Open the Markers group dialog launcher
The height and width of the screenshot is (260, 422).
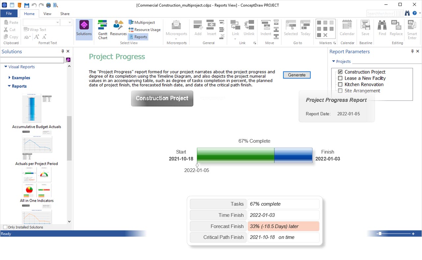pos(334,43)
